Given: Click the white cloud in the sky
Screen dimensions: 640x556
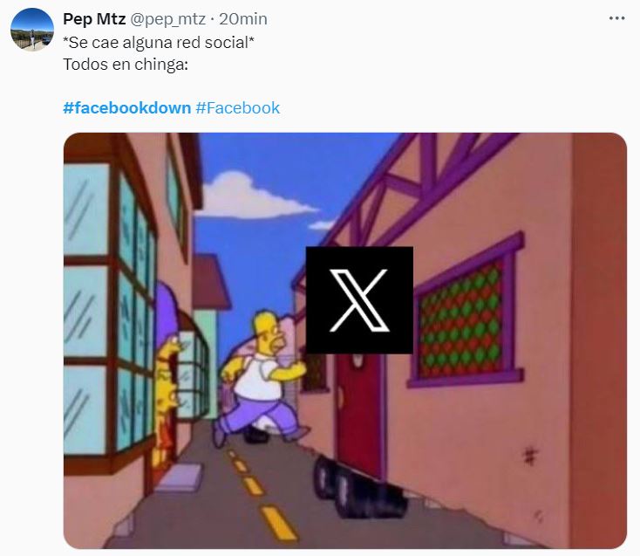Looking at the screenshot, I should tap(255, 196).
